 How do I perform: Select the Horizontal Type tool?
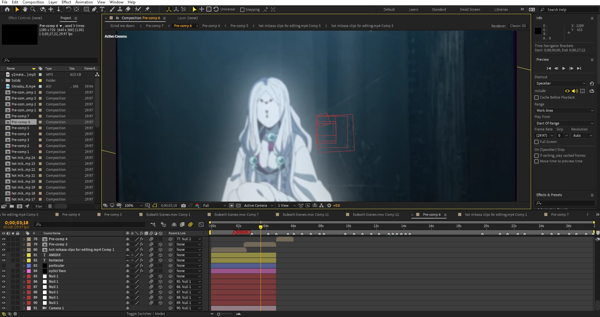(x=102, y=9)
